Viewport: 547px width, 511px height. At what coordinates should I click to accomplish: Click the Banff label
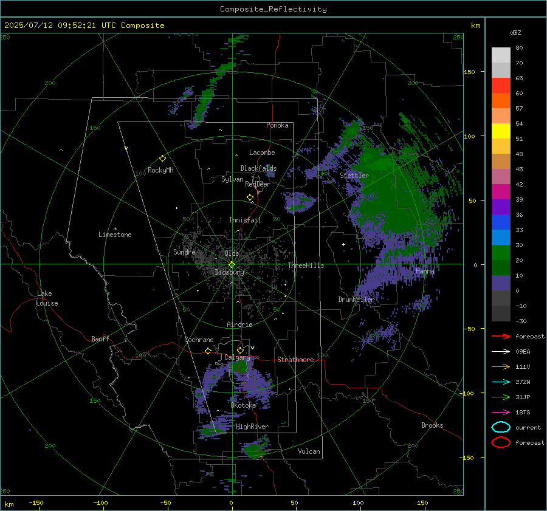coord(100,338)
